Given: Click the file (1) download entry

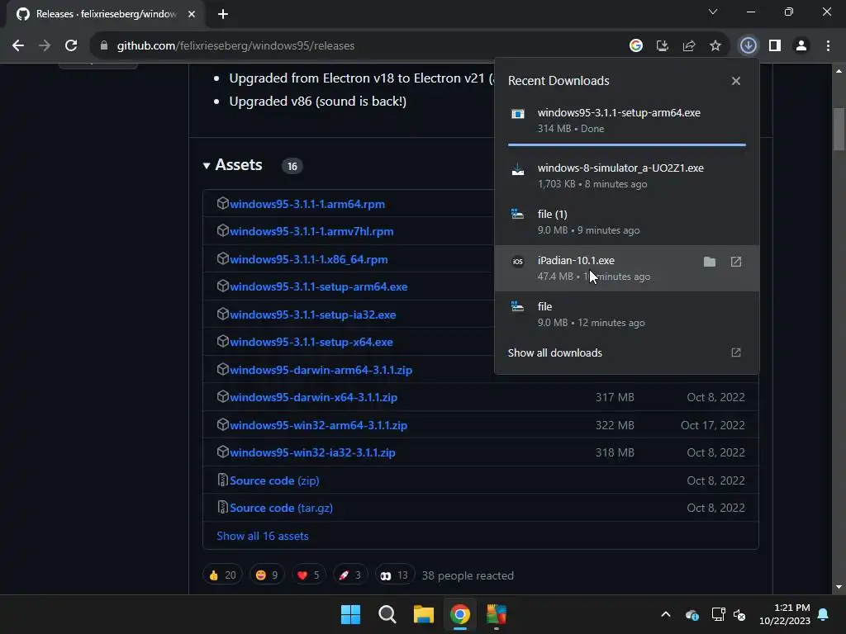Looking at the screenshot, I should point(627,222).
